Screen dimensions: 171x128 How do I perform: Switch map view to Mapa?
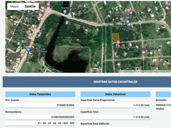tap(14, 6)
